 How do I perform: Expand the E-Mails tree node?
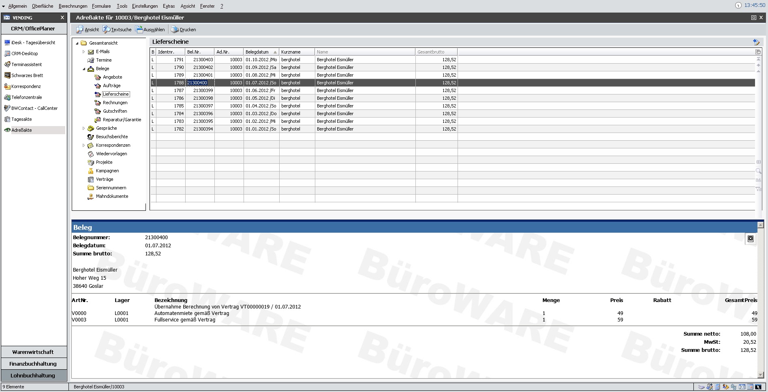84,51
